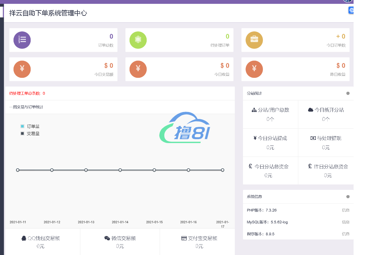Click the blue floating icon at top right
The width and height of the screenshot is (370, 255).
point(351,10)
